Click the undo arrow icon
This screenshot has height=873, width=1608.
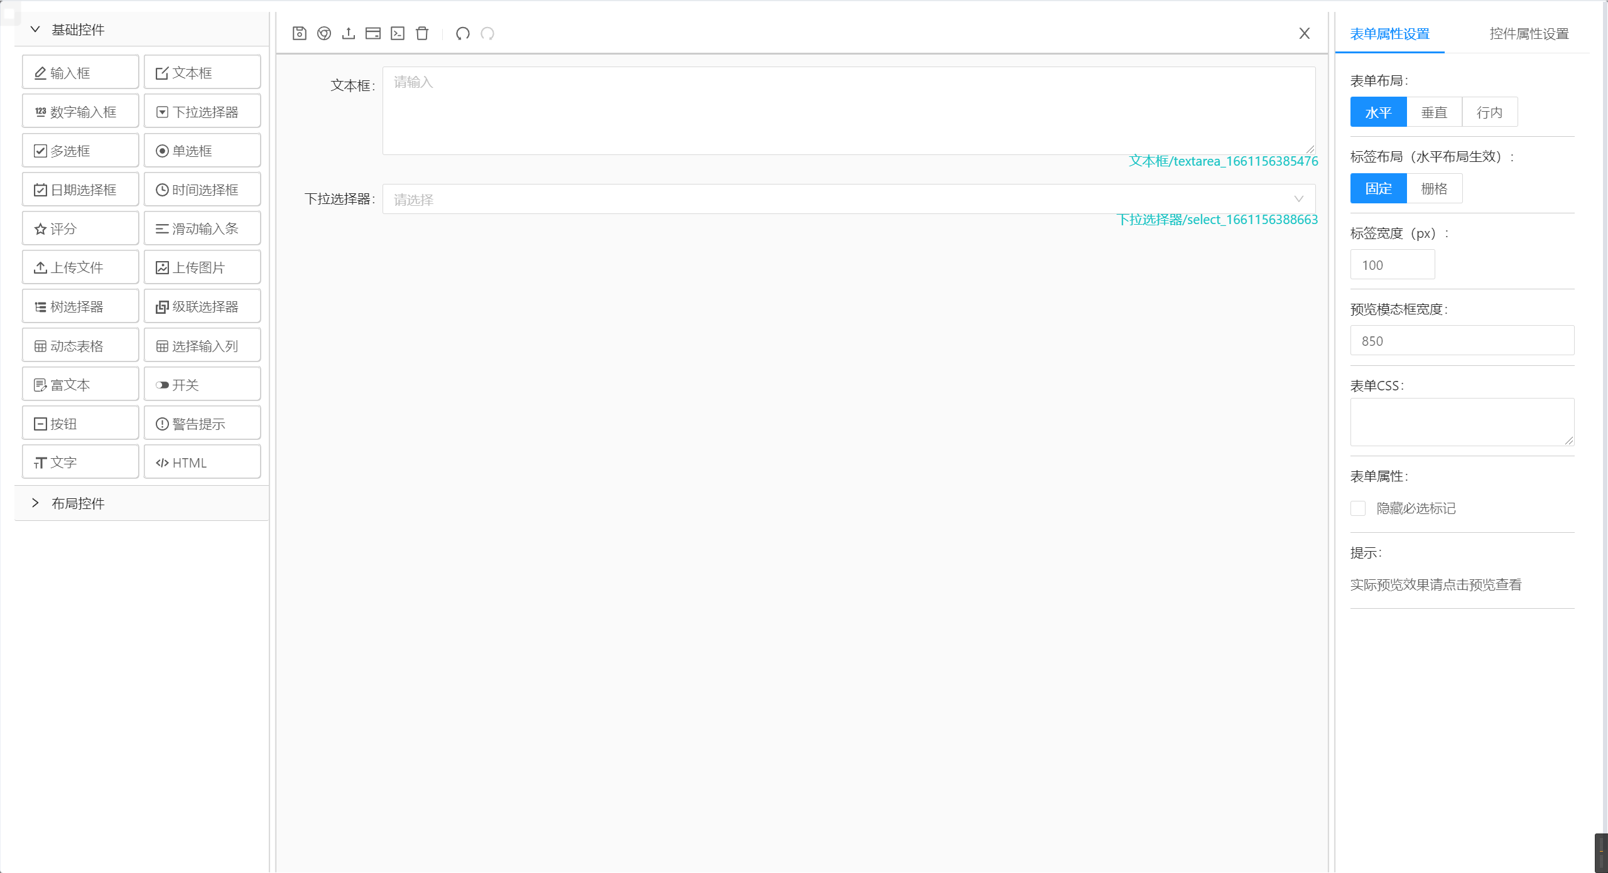463,33
